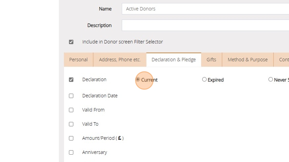
Task: Check the Valid To filter box
Action: point(71,124)
